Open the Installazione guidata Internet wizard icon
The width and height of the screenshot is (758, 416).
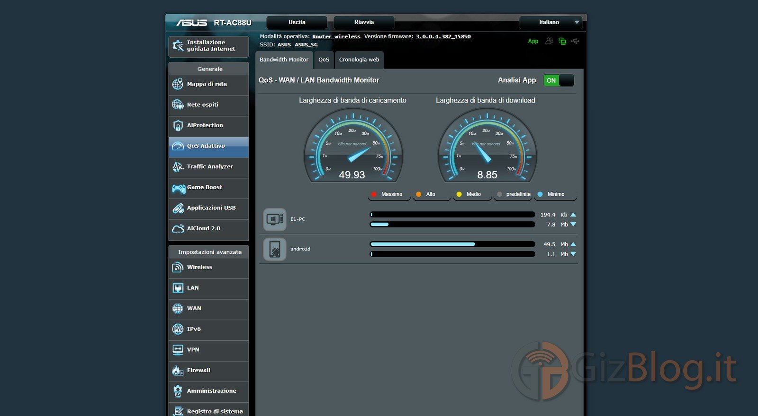(178, 46)
